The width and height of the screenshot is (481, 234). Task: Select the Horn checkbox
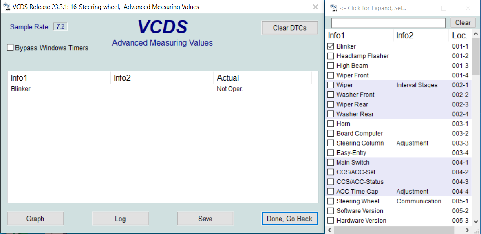[x=331, y=124]
